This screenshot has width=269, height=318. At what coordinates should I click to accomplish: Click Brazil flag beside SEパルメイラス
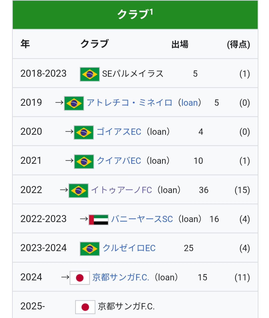point(90,74)
